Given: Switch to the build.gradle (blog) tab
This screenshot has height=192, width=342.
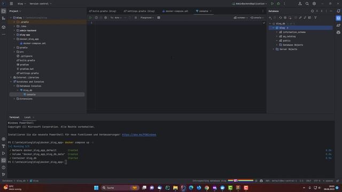Looking at the screenshot, I should tap(103, 11).
